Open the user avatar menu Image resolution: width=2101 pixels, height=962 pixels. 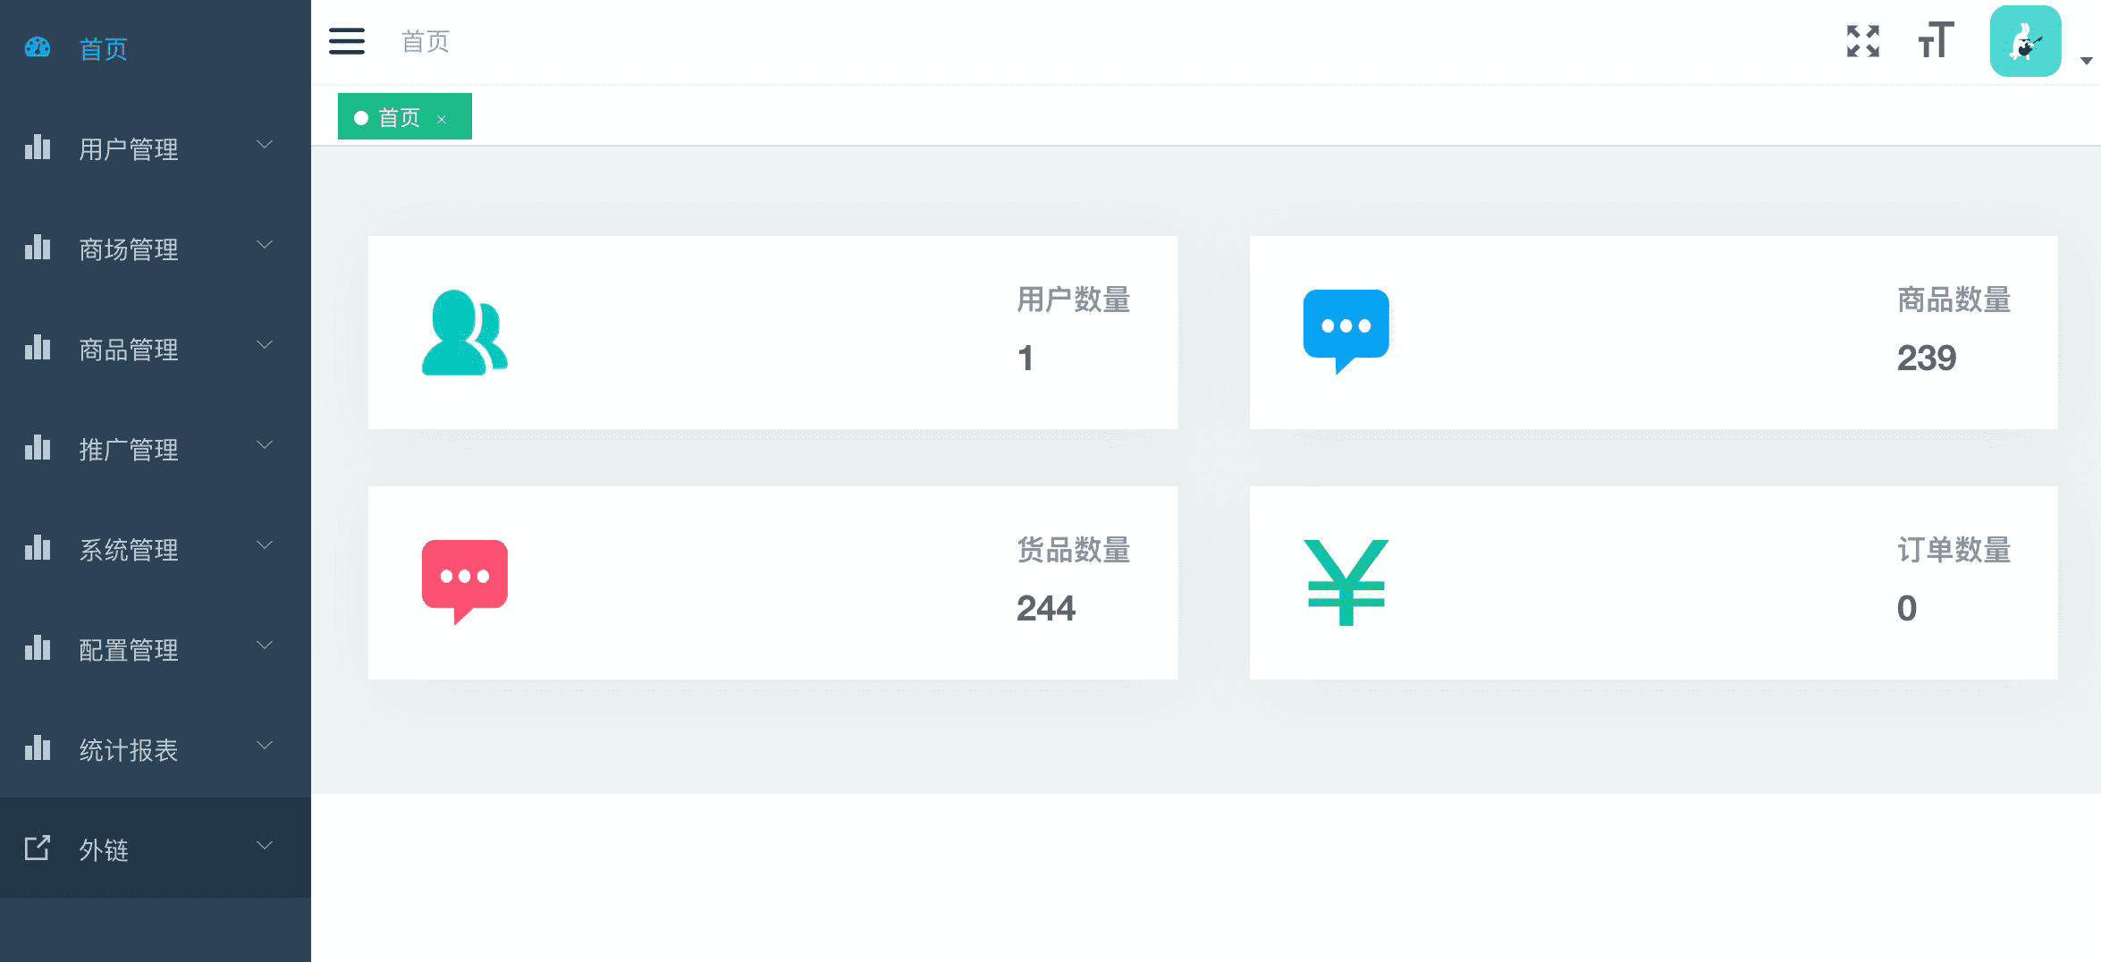[2025, 42]
